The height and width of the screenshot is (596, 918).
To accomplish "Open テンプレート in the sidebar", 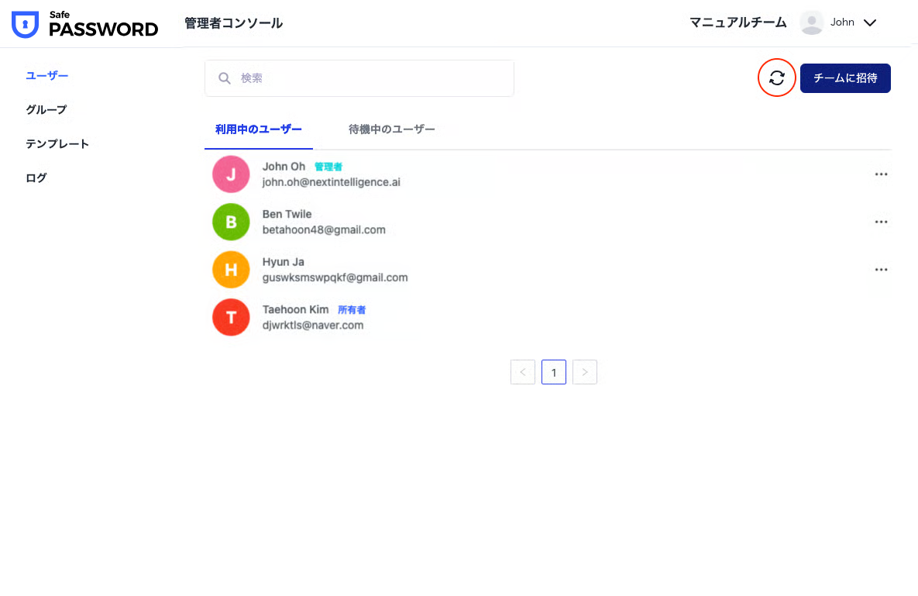I will 57,144.
